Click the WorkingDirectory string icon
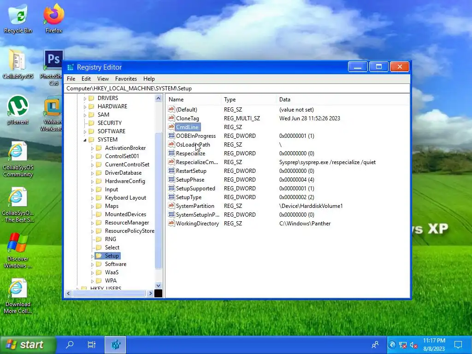Viewport: 472px width, 354px height. [x=171, y=223]
